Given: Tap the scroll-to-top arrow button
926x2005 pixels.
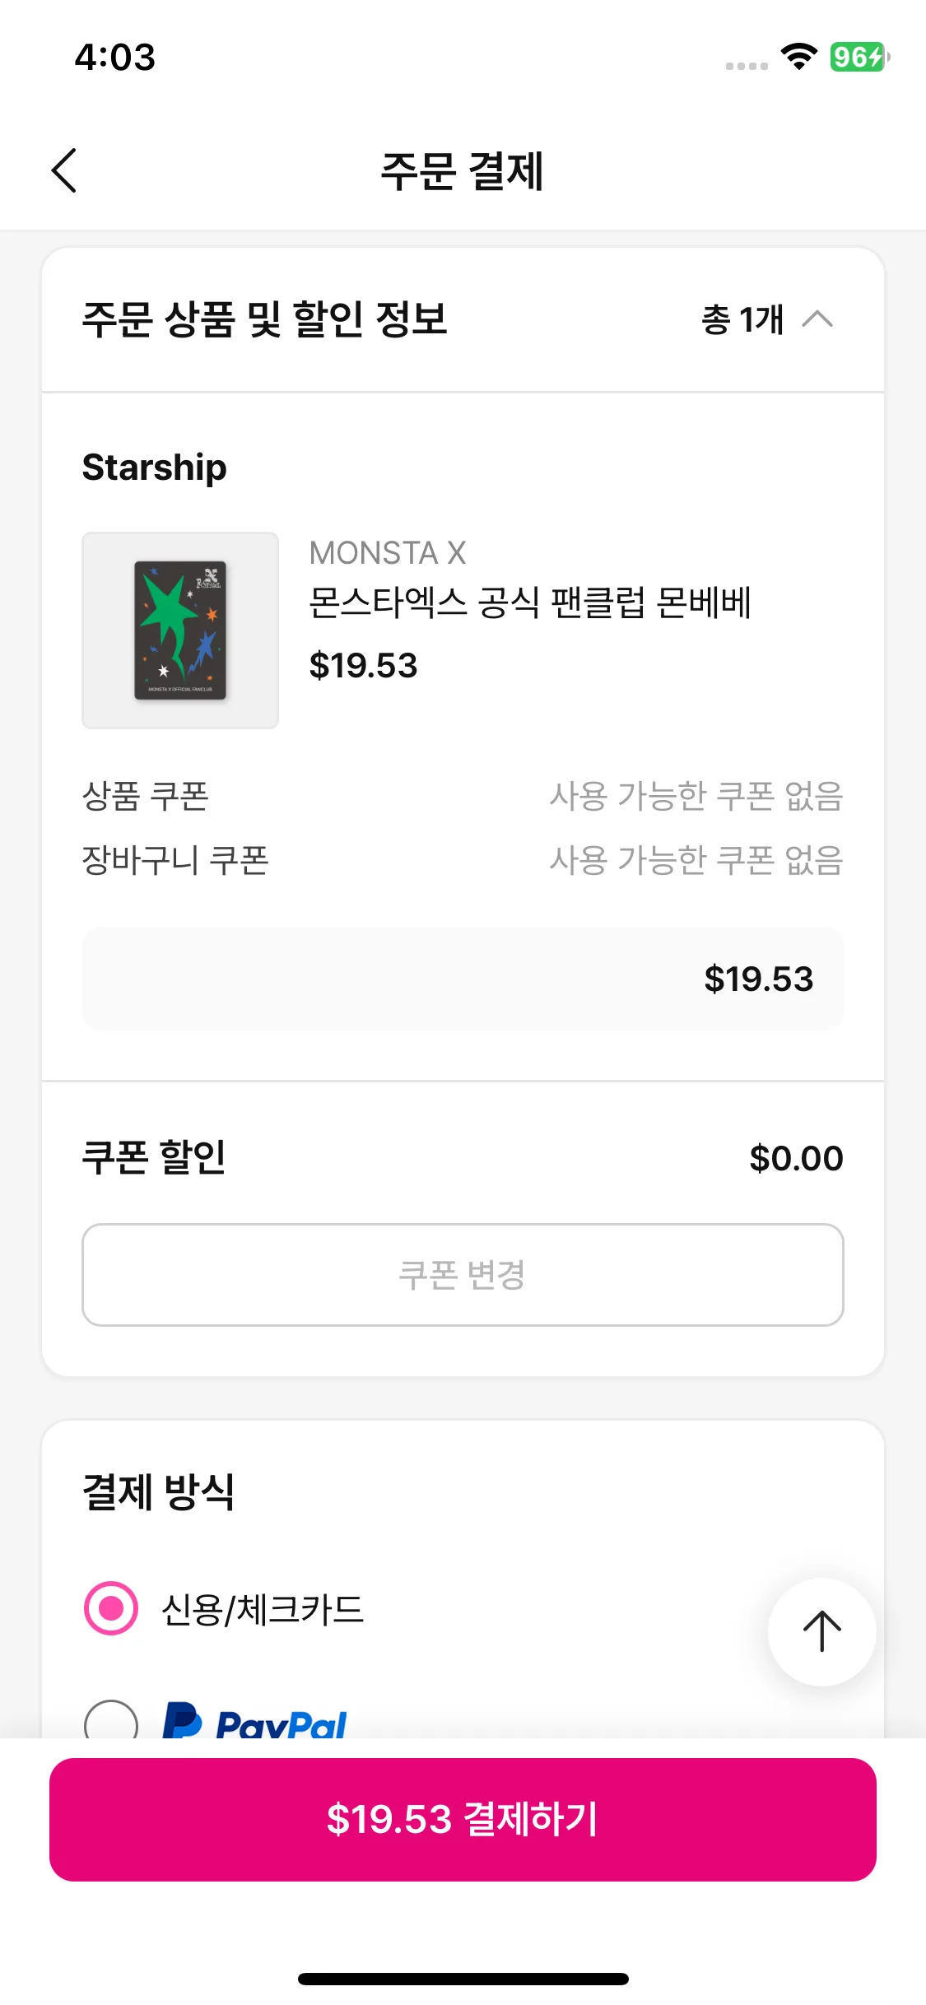Looking at the screenshot, I should 821,1631.
